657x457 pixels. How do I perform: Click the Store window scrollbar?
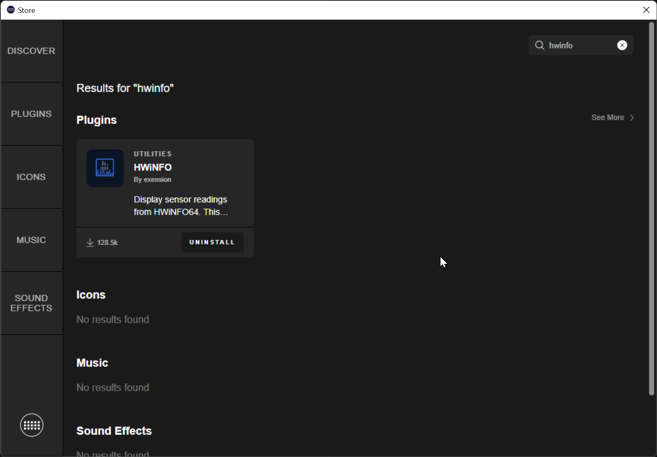click(x=652, y=209)
